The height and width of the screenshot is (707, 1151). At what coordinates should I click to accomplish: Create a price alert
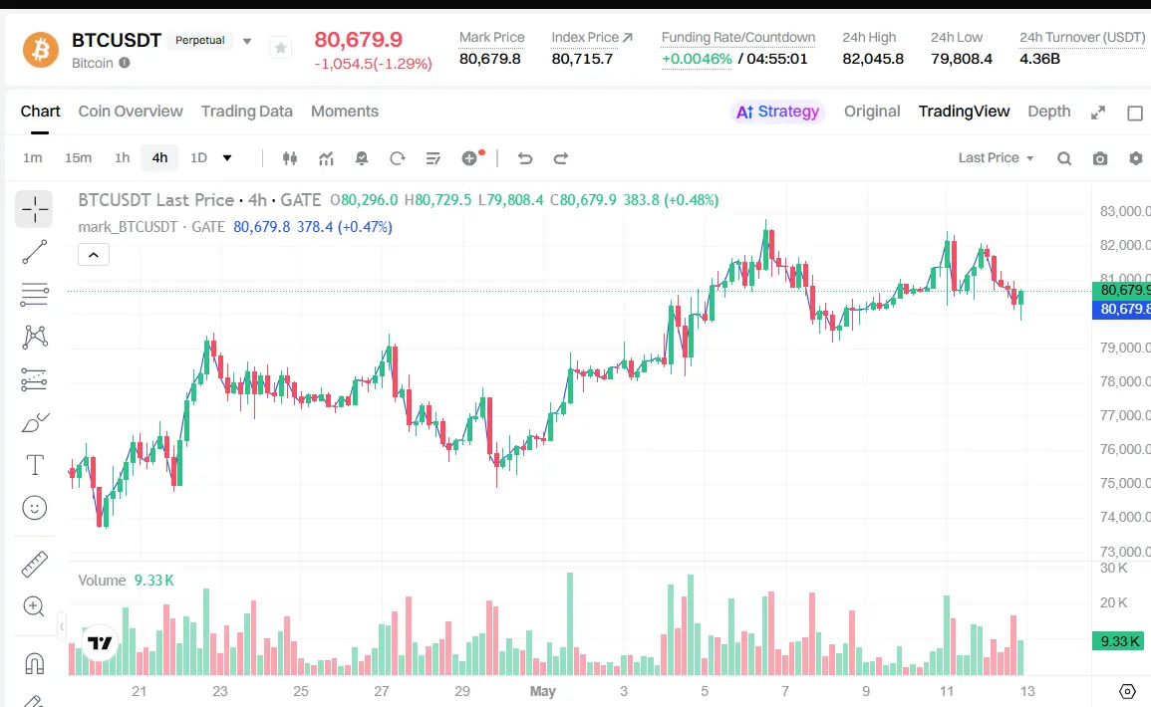click(x=361, y=158)
